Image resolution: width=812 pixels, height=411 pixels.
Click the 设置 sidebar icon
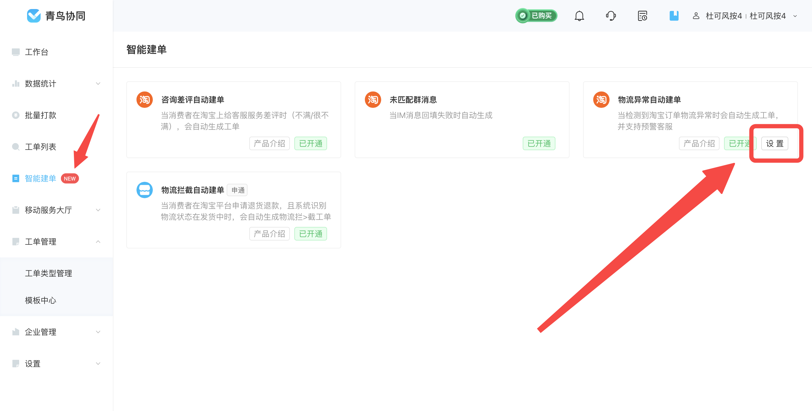[x=16, y=363]
